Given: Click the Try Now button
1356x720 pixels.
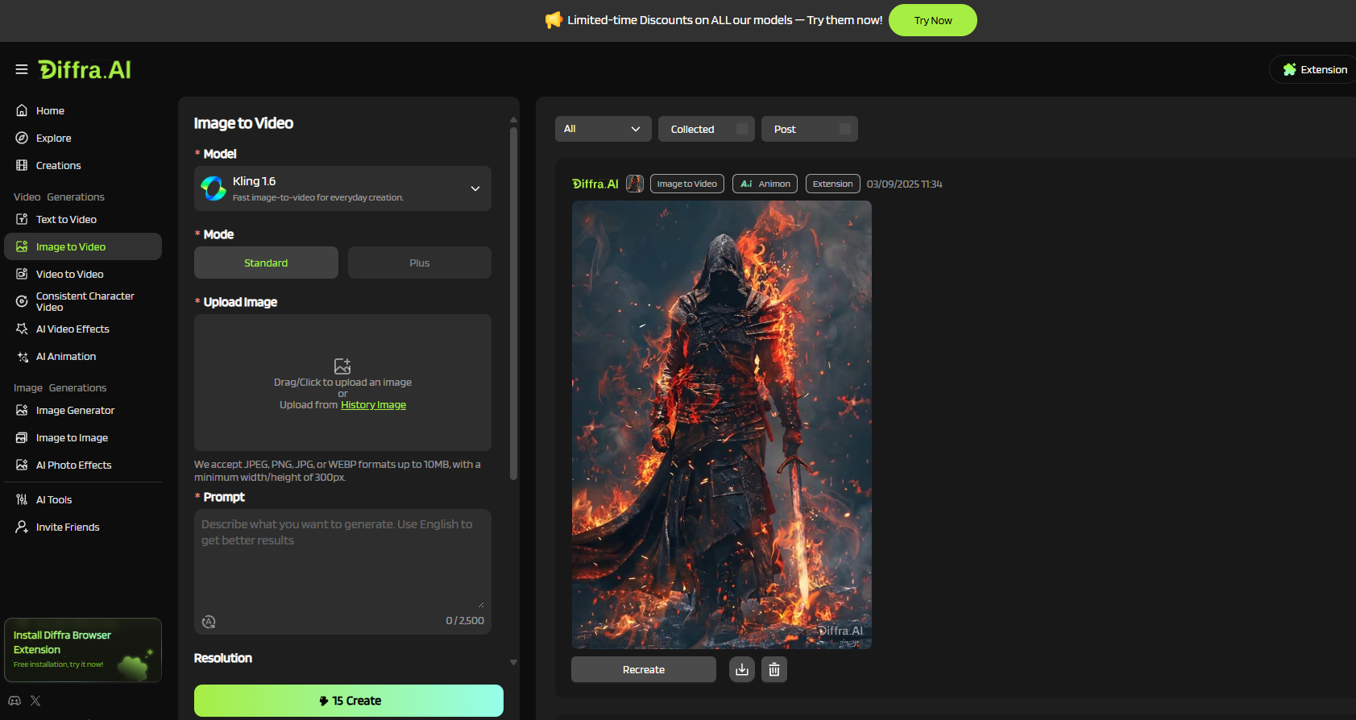Looking at the screenshot, I should coord(933,20).
